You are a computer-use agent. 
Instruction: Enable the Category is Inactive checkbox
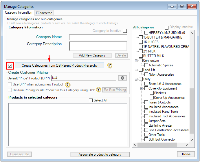(125, 31)
